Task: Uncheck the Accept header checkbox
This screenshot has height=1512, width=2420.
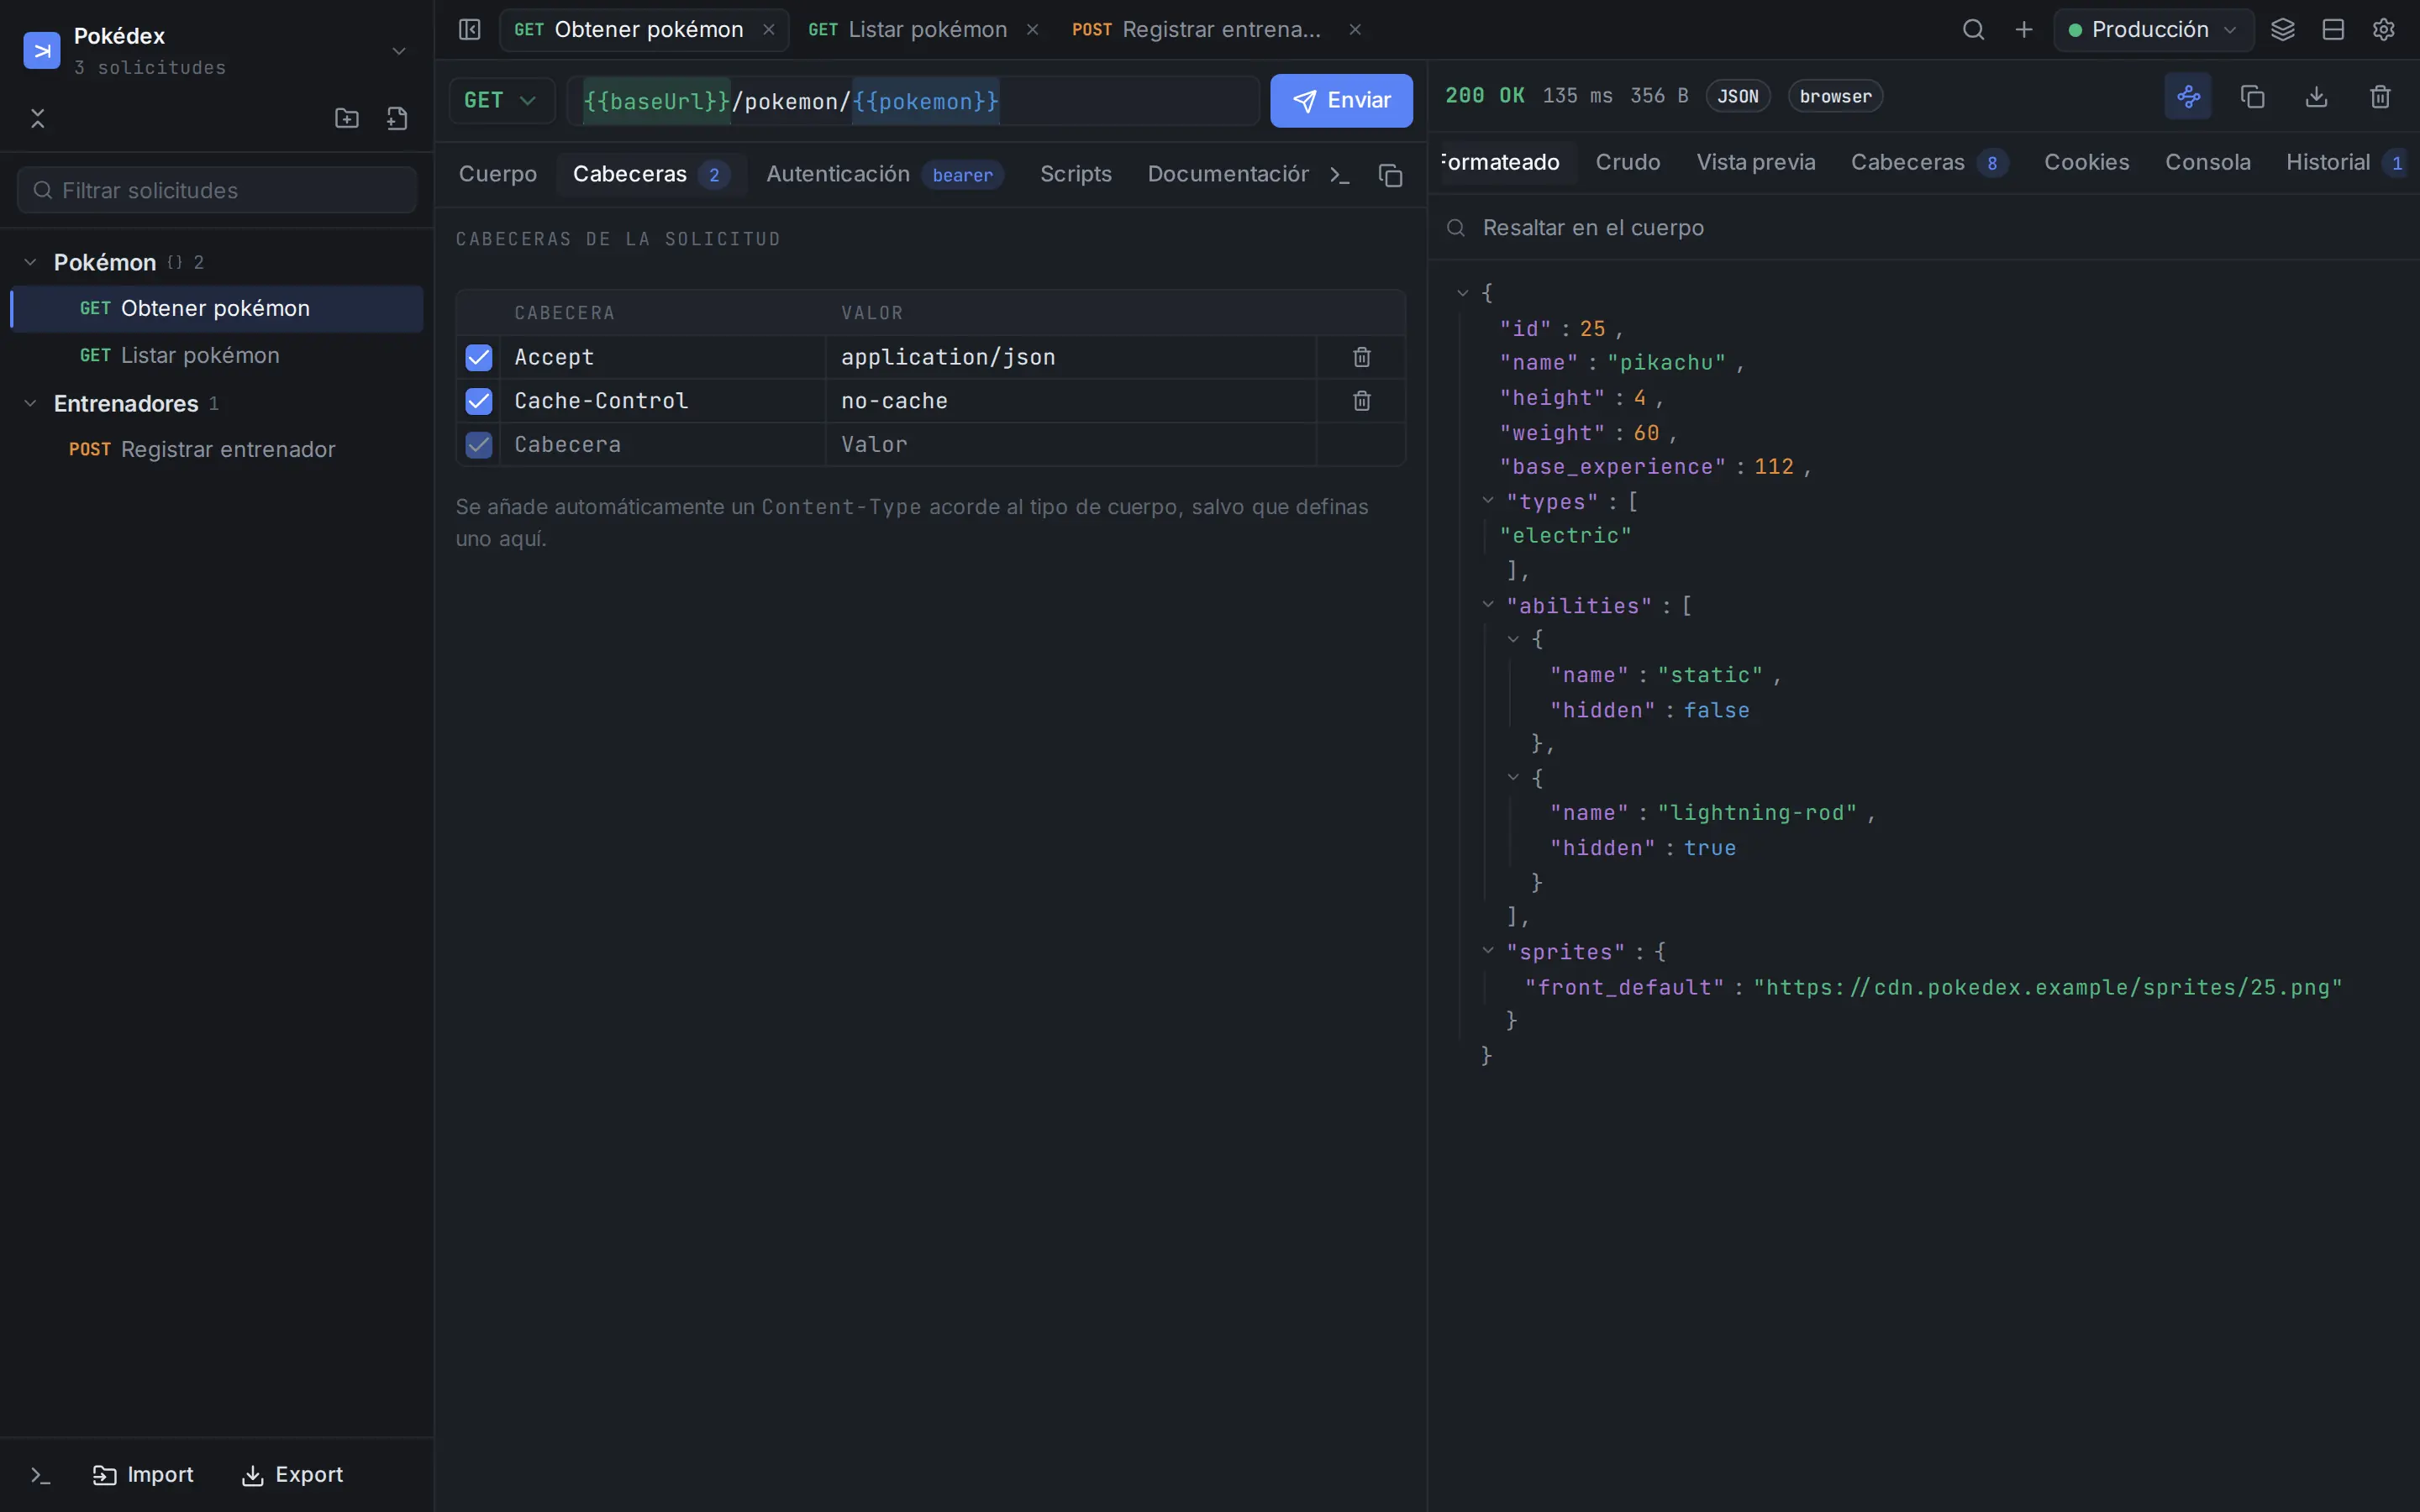Action: [x=478, y=357]
